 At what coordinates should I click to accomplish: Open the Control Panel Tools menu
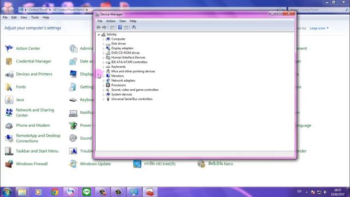point(35,18)
